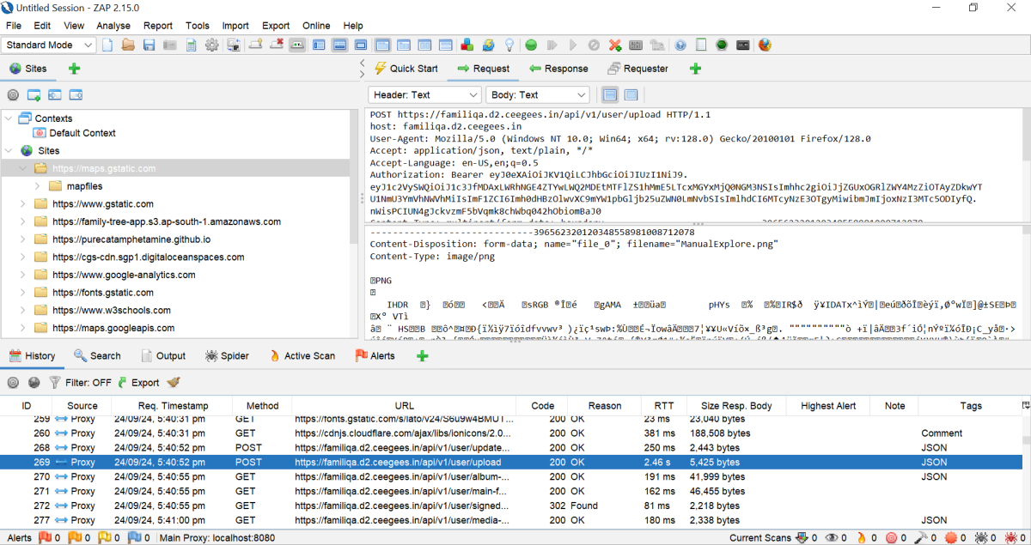Open the Body: Text dropdown

(x=538, y=95)
